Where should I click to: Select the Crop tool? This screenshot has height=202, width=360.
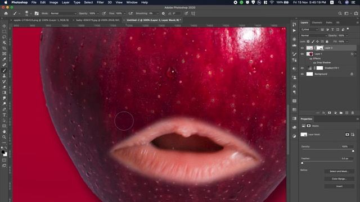(4, 48)
